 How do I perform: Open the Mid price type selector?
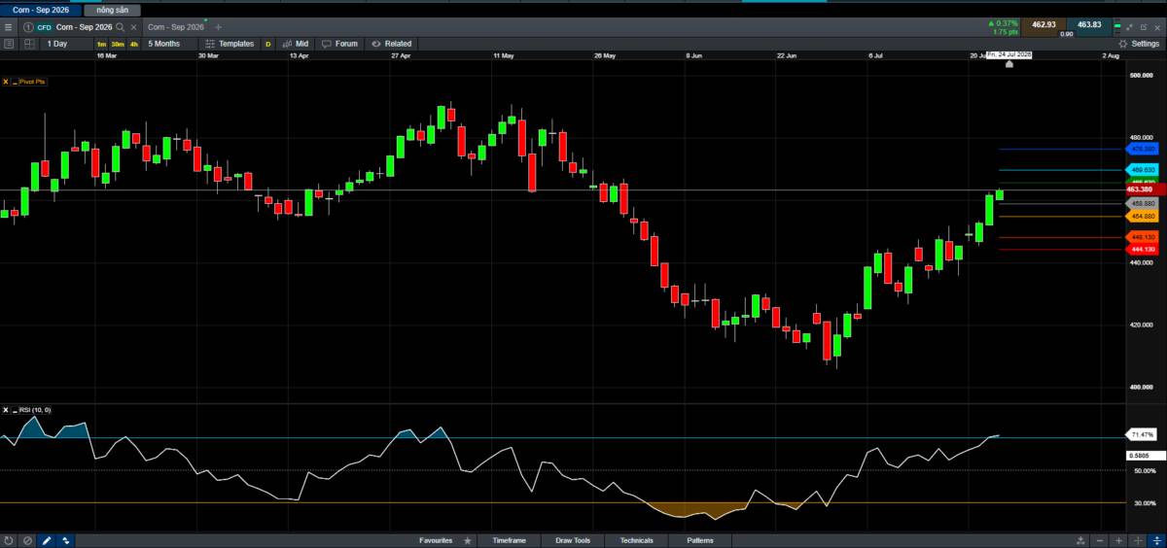tap(296, 44)
